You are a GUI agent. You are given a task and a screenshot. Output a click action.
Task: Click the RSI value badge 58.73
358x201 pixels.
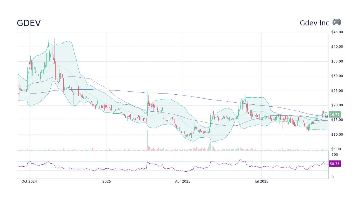335,164
